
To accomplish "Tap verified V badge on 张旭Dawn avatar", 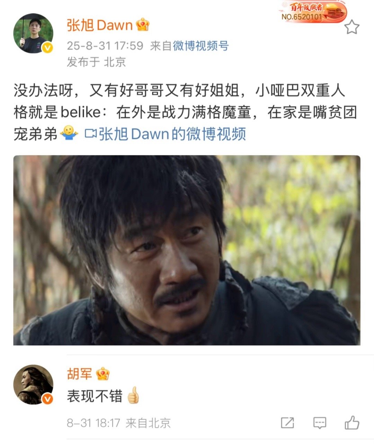I will pos(47,48).
